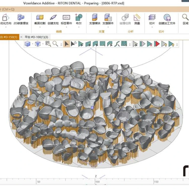Click the gray triangle with lightbulb icon
The image size is (189, 189).
click(x=164, y=44)
